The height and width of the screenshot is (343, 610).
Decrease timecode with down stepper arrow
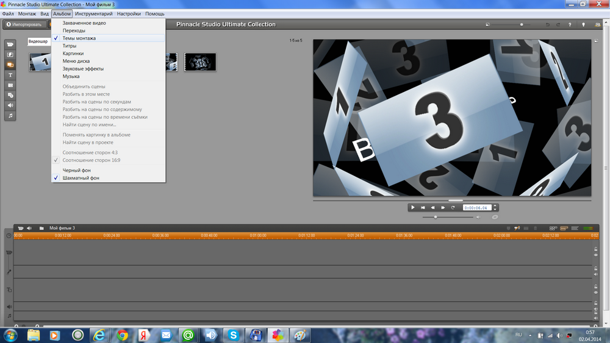coord(495,210)
